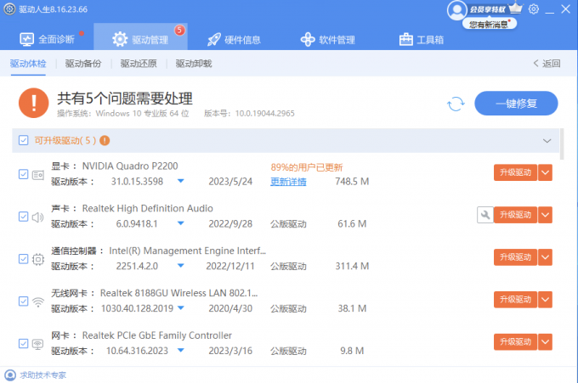
Task: Click the 一键修复 button
Action: (x=516, y=104)
